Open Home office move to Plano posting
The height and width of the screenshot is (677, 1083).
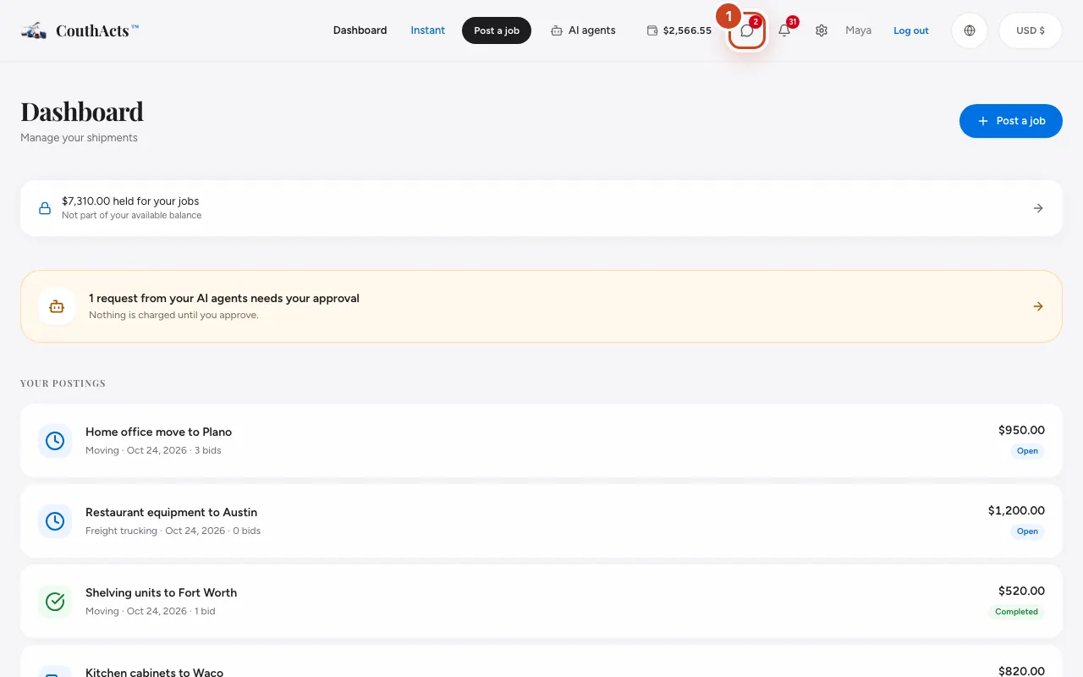pyautogui.click(x=541, y=441)
